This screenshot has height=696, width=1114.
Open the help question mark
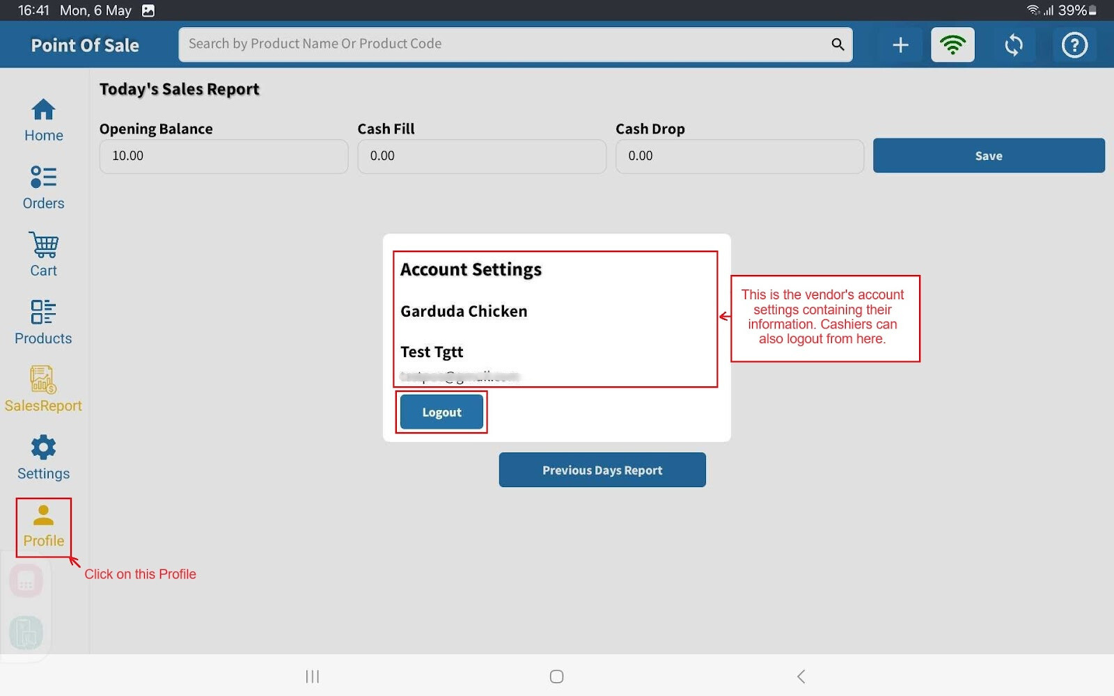click(x=1074, y=45)
